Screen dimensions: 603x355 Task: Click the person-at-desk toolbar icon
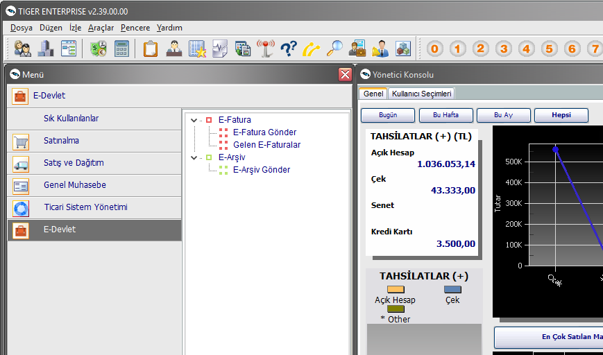174,49
